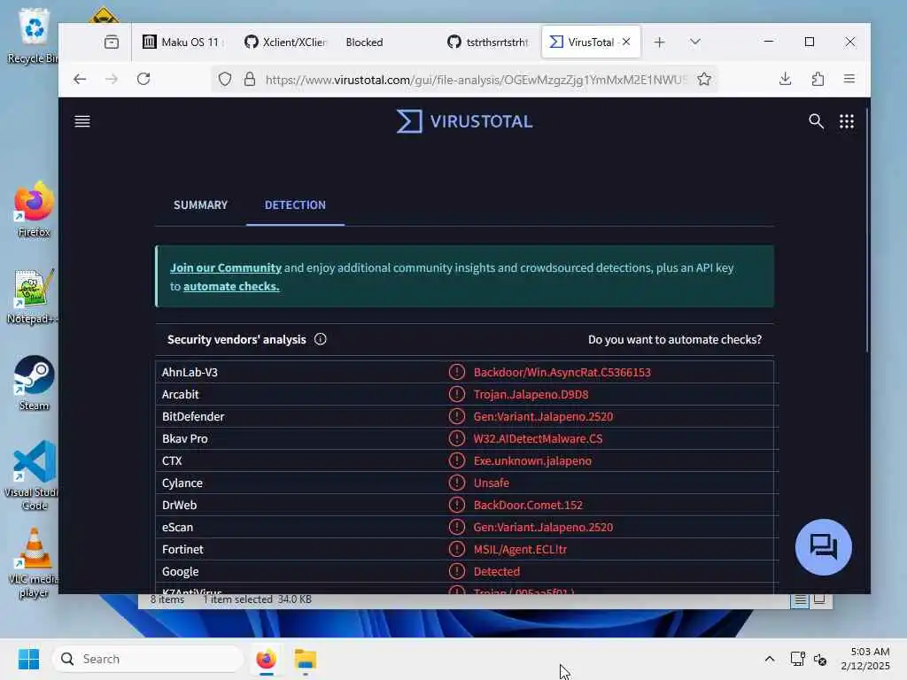Screen dimensions: 907x680
Task: Go back with the browser back arrow
Action: pyautogui.click(x=80, y=79)
